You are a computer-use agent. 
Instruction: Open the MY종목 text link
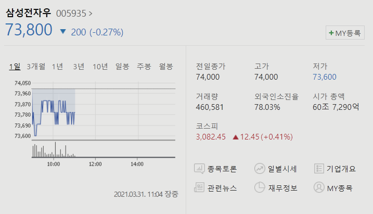(340, 188)
